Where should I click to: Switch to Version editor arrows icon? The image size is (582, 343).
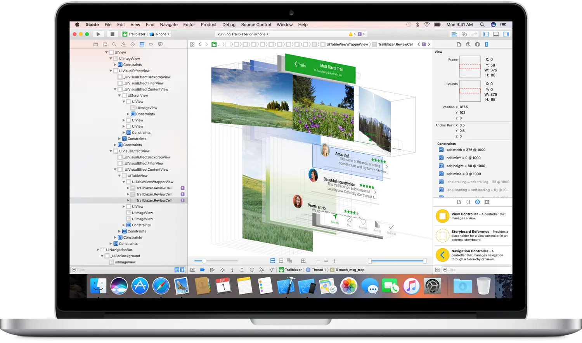coord(474,34)
